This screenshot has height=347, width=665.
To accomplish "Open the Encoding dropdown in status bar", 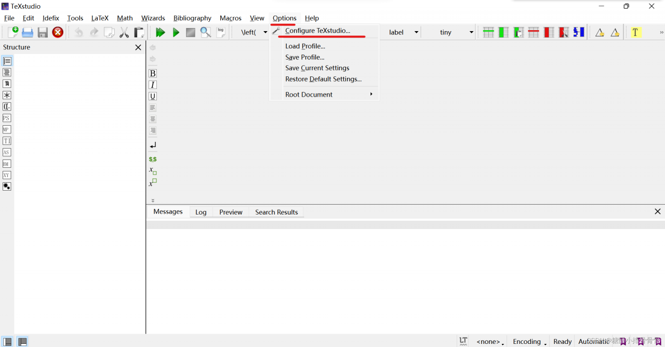I will (x=529, y=341).
